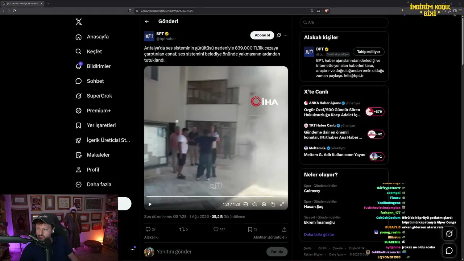Open the Hasan Şaş trending topic
This screenshot has width=464, height=261.
(x=314, y=207)
